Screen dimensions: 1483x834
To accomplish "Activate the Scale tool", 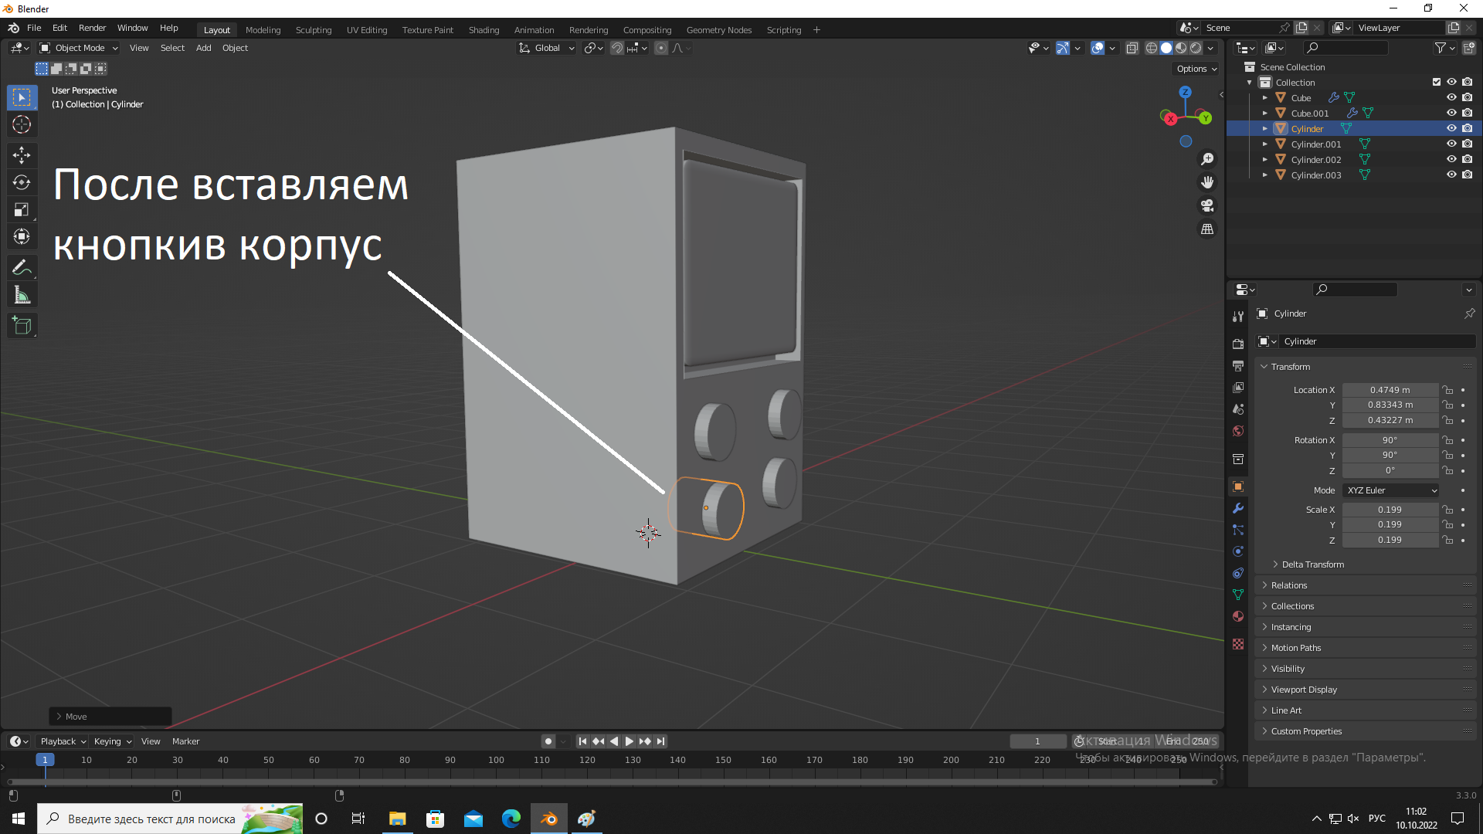I will click(22, 209).
